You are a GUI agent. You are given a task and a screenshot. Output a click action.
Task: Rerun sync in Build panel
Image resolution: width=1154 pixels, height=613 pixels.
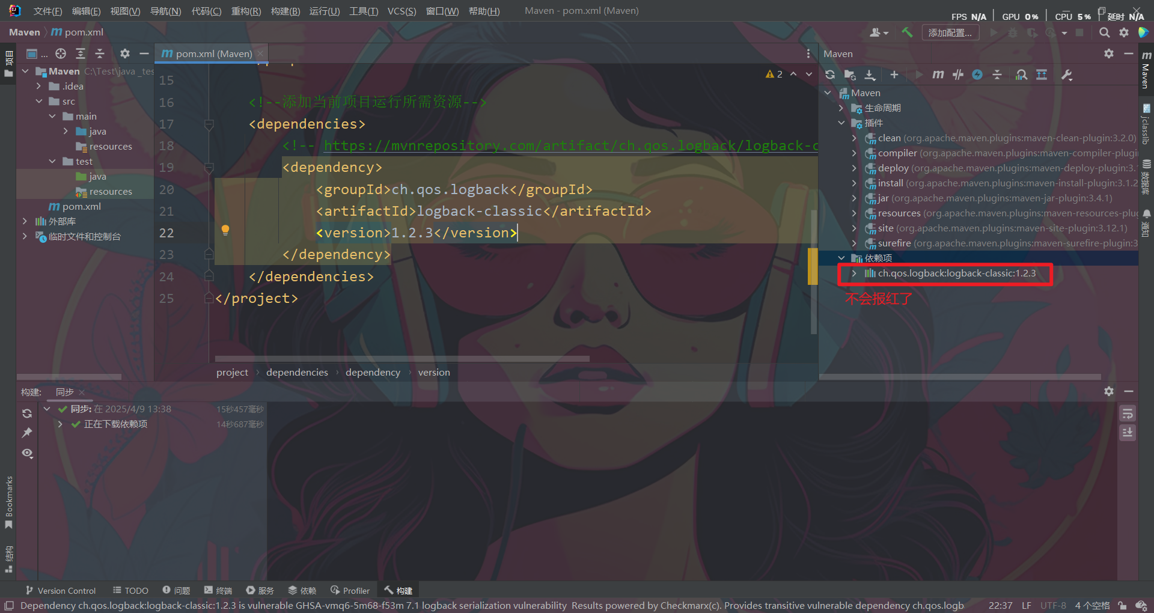[x=27, y=413]
